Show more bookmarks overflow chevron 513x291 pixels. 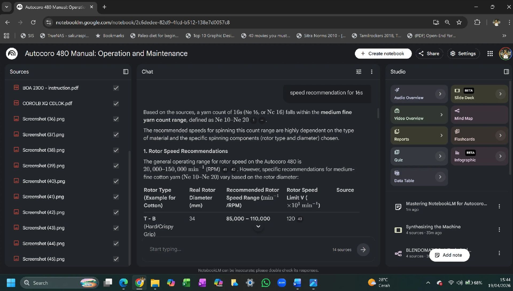pos(504,36)
